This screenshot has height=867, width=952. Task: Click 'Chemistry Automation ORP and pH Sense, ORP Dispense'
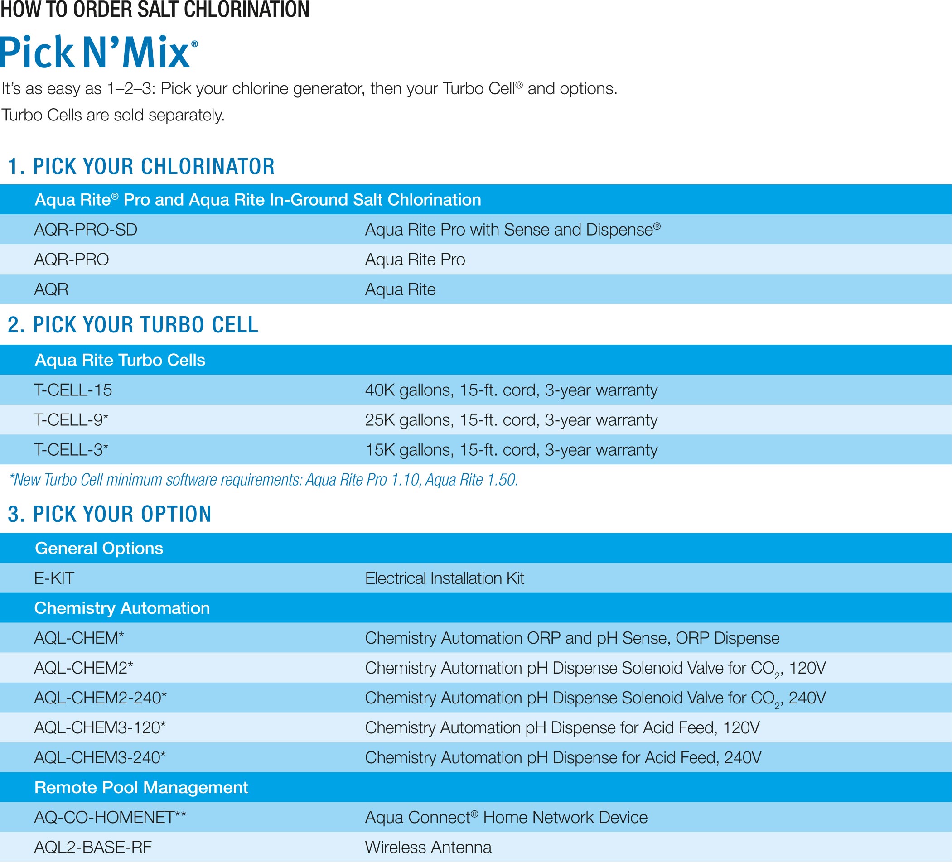click(572, 638)
